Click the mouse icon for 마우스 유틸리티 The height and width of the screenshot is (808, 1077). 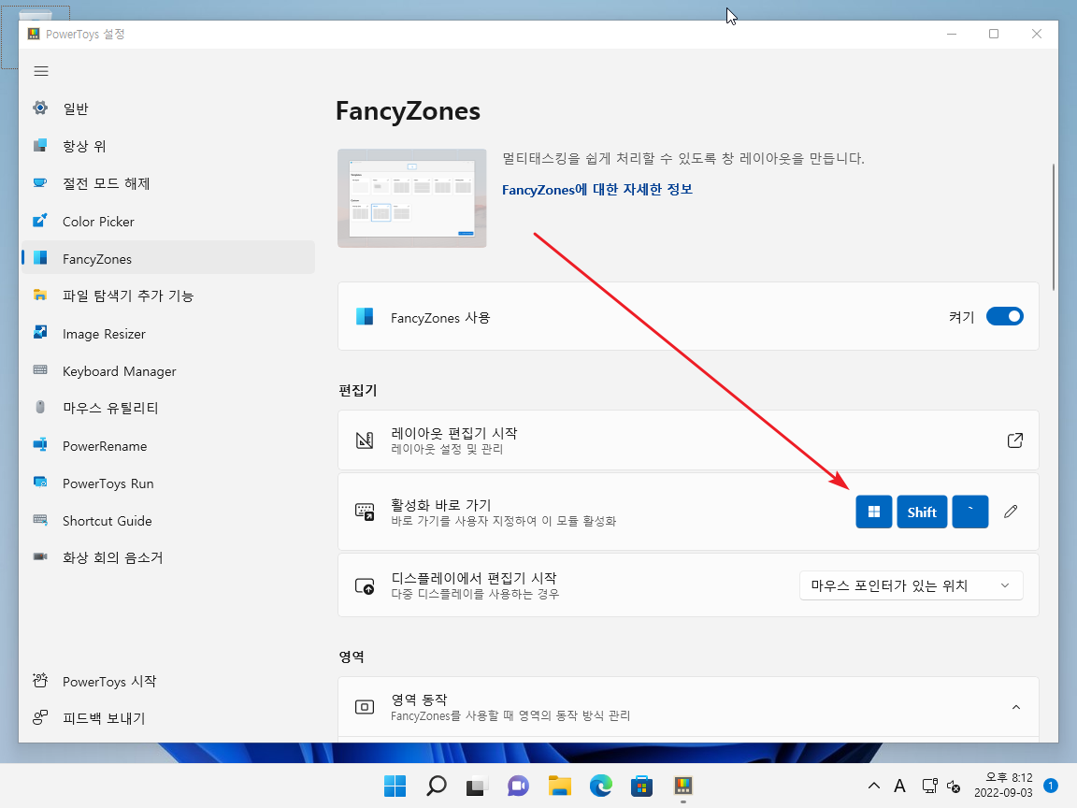tap(40, 408)
